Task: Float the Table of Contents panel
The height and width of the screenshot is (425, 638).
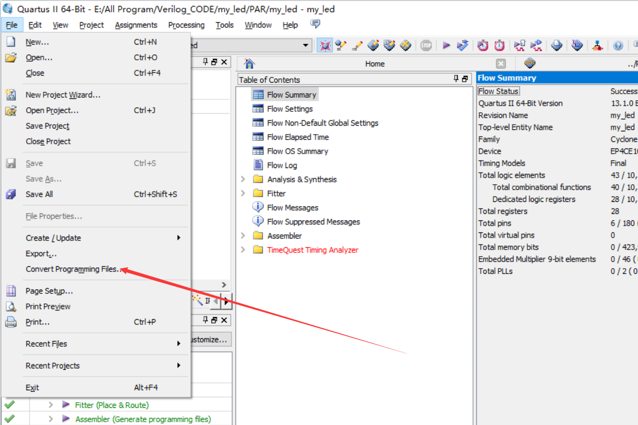Action: click(465, 79)
